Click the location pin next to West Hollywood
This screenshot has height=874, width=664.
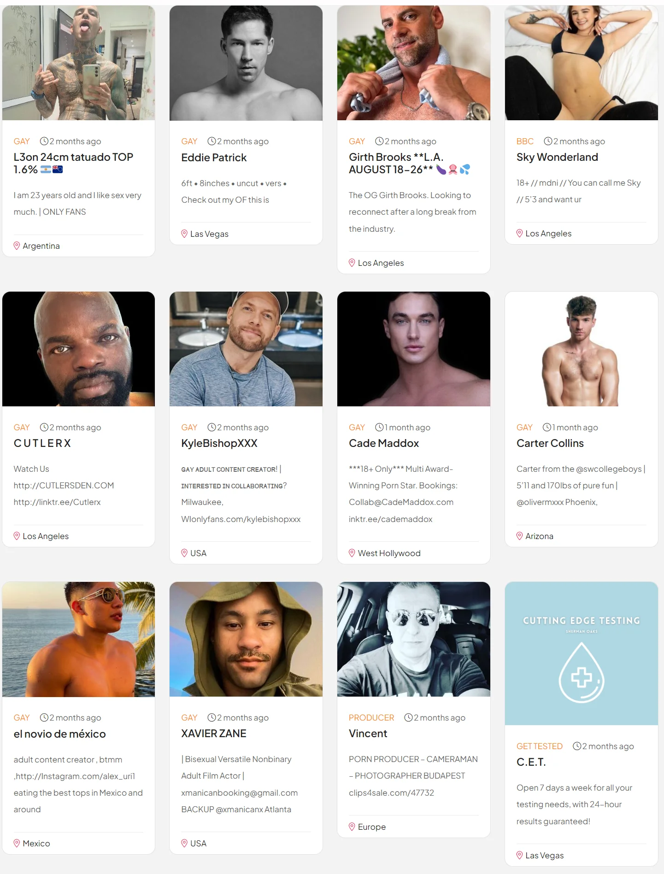(x=352, y=553)
